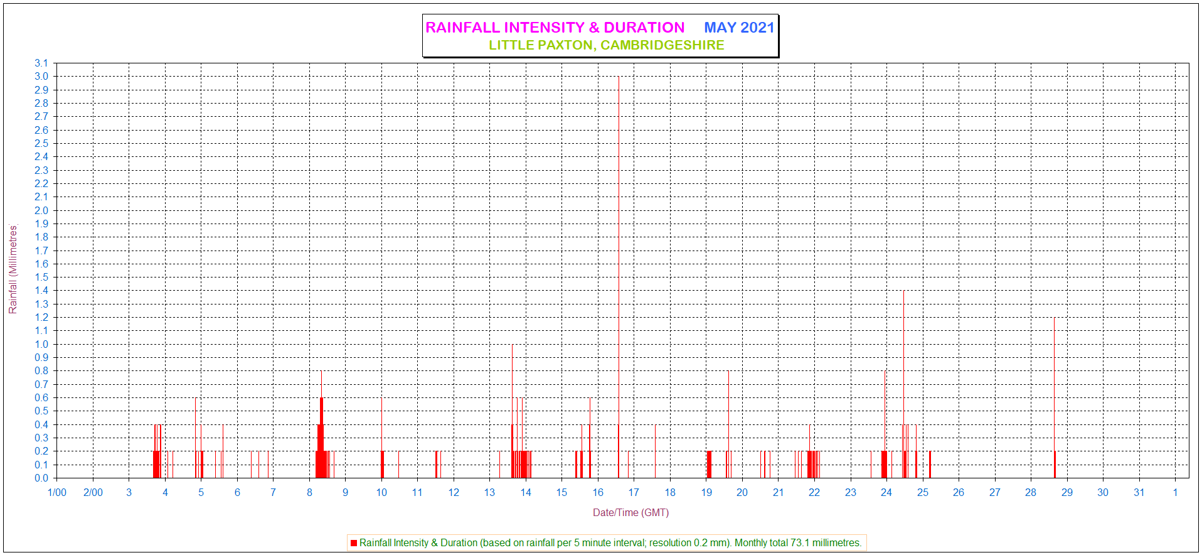Click the 'Date/Time (GMT)' axis label
Screen dimensions: 1202x555
(x=631, y=513)
